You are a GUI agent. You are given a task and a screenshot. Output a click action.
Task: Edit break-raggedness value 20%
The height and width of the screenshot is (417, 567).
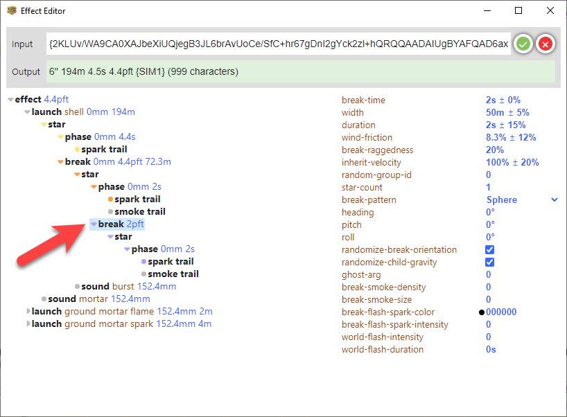coord(495,150)
